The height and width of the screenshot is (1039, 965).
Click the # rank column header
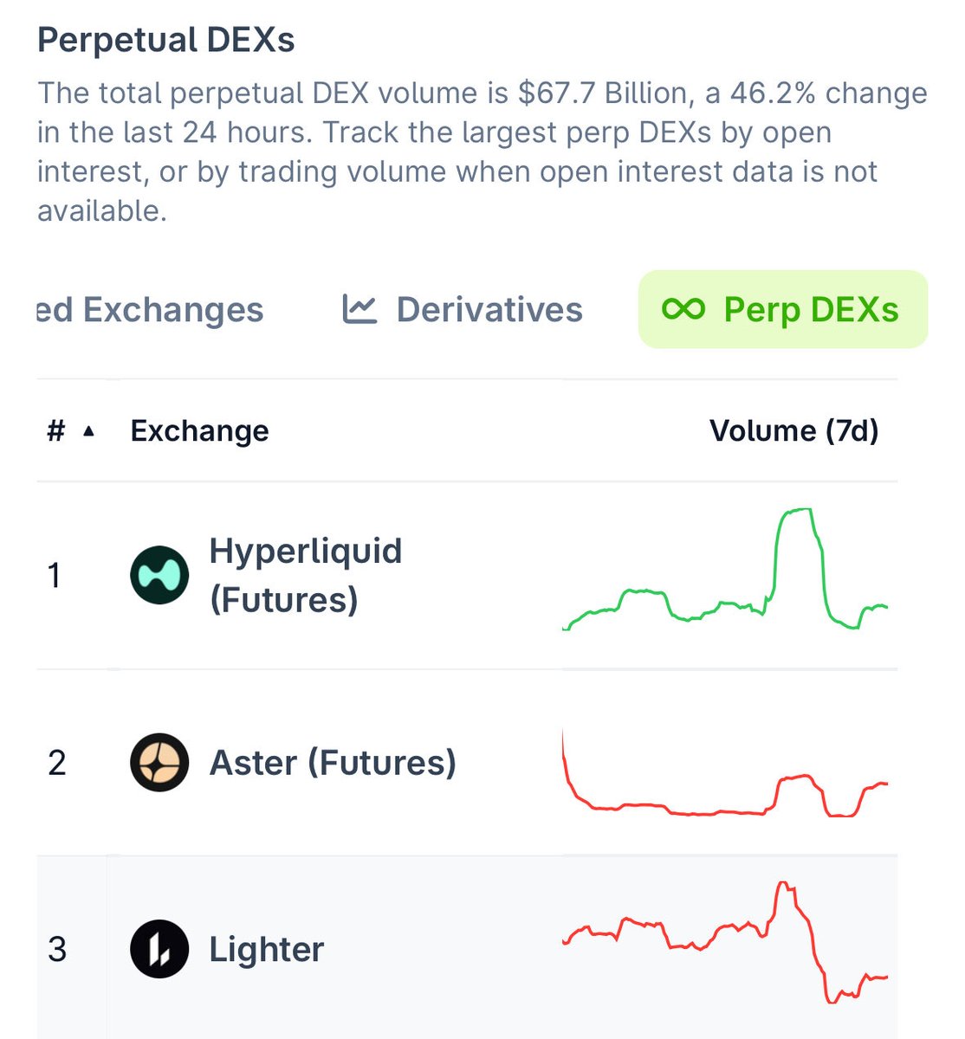[56, 430]
